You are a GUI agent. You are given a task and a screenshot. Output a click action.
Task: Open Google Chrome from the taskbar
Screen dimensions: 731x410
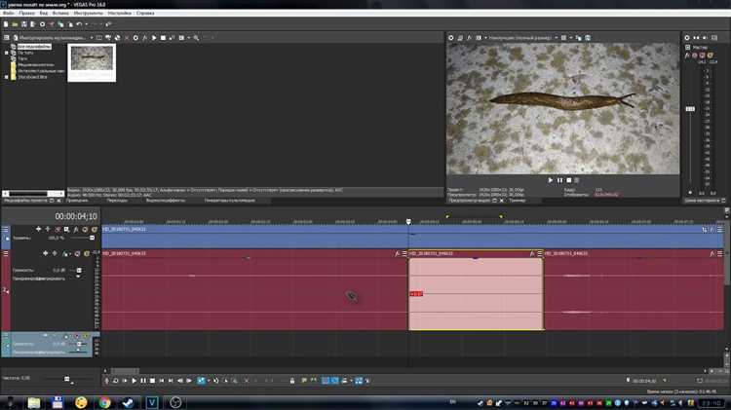(x=104, y=402)
